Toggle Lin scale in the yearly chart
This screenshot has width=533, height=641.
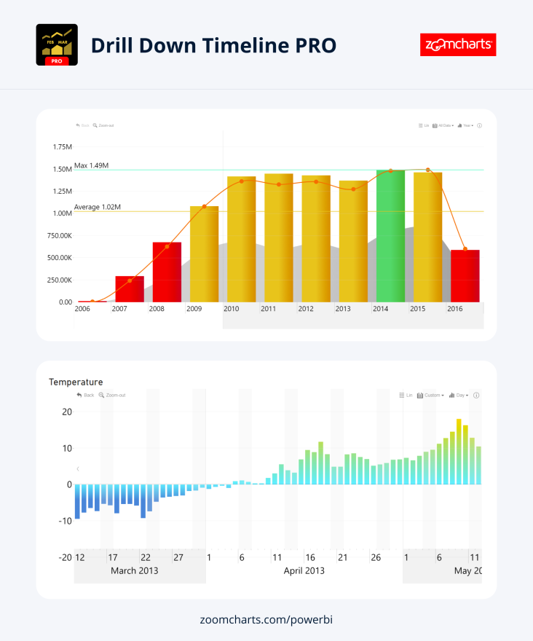(424, 125)
